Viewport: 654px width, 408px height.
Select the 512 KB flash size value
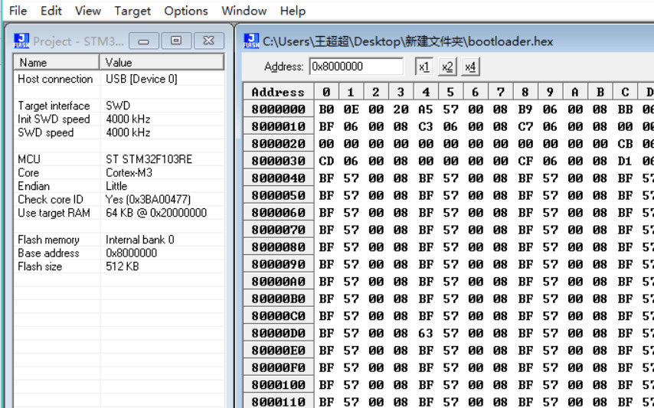(123, 266)
